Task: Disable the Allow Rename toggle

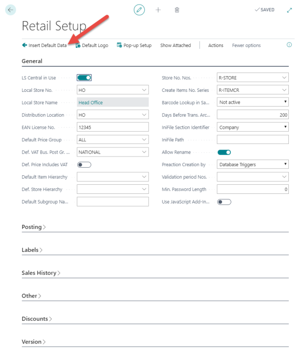Action: point(224,152)
